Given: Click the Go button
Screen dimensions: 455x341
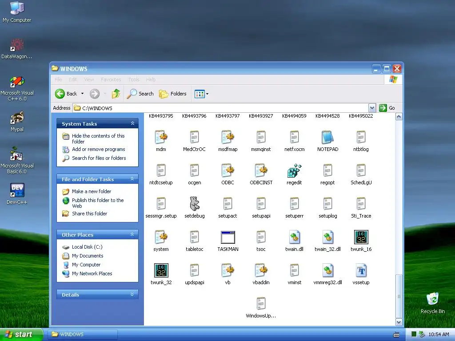Looking at the screenshot, I should pos(387,108).
